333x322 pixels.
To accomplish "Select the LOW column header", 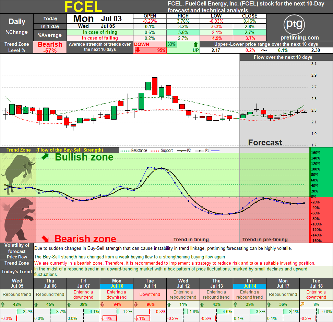I will [x=216, y=16].
